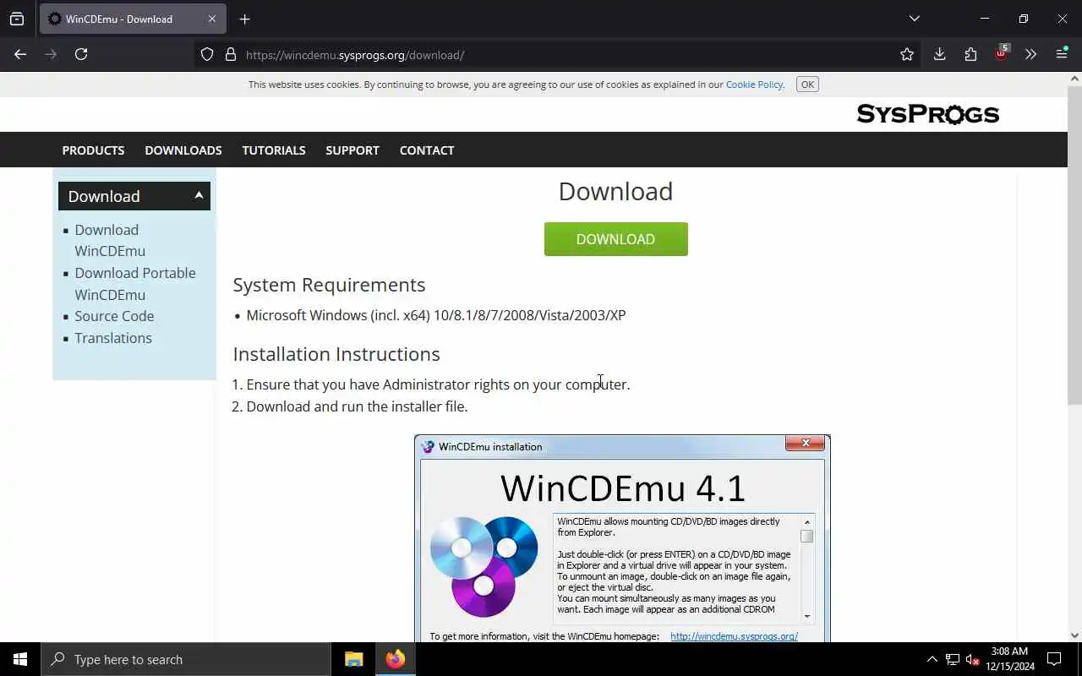Image resolution: width=1082 pixels, height=676 pixels.
Task: Open Translations sidebar link
Action: coord(113,338)
